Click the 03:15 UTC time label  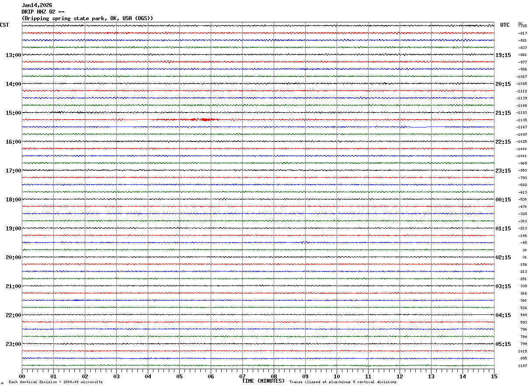503,286
